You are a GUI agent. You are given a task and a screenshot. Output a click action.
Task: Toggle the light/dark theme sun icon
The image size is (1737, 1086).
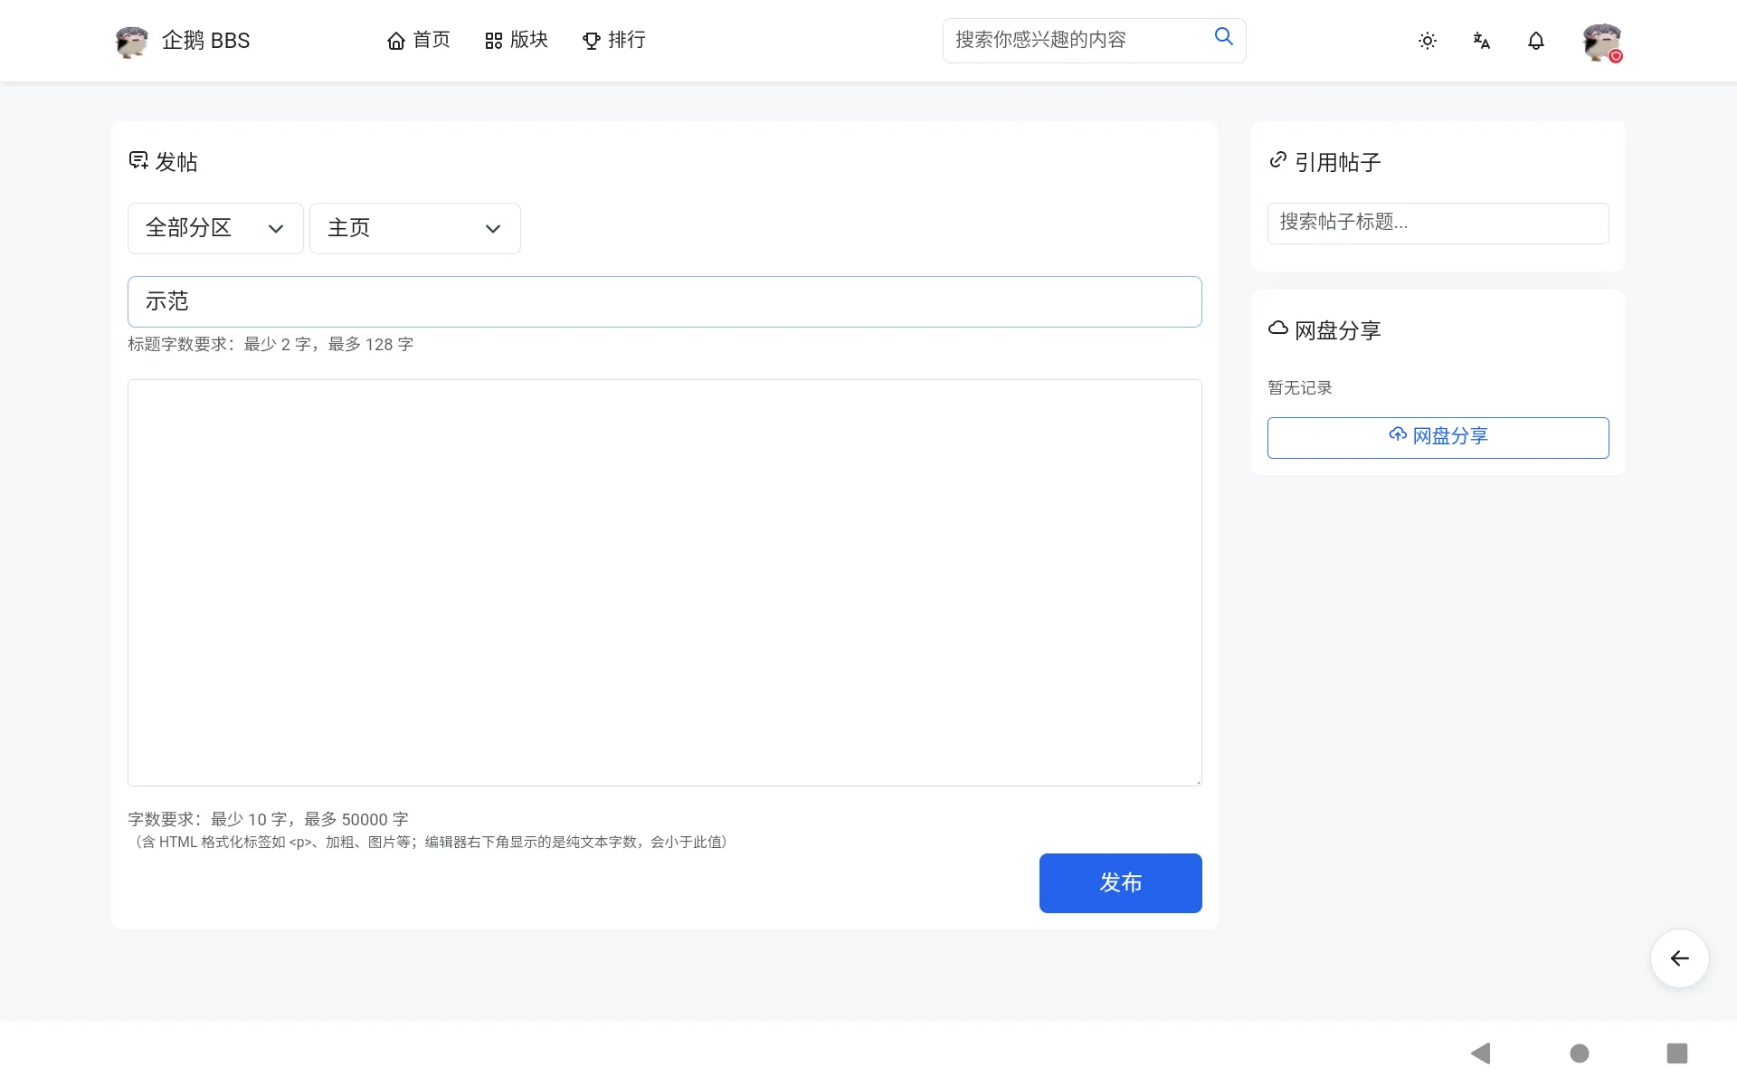(x=1428, y=41)
